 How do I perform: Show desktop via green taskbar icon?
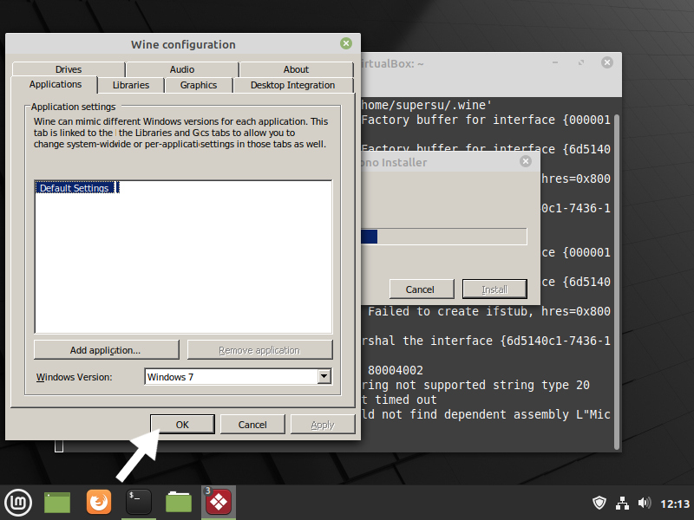[57, 503]
